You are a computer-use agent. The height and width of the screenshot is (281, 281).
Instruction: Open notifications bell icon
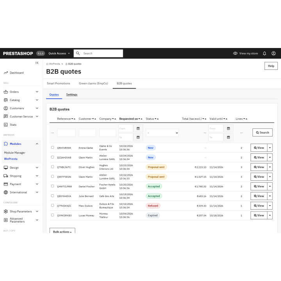point(264,53)
